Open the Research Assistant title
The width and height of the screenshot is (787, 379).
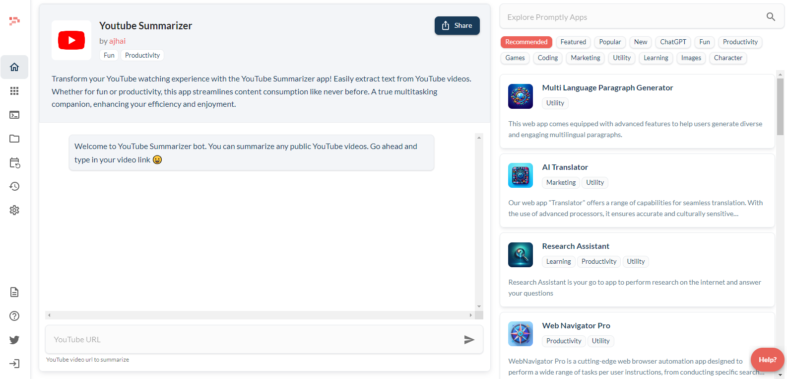click(x=576, y=246)
